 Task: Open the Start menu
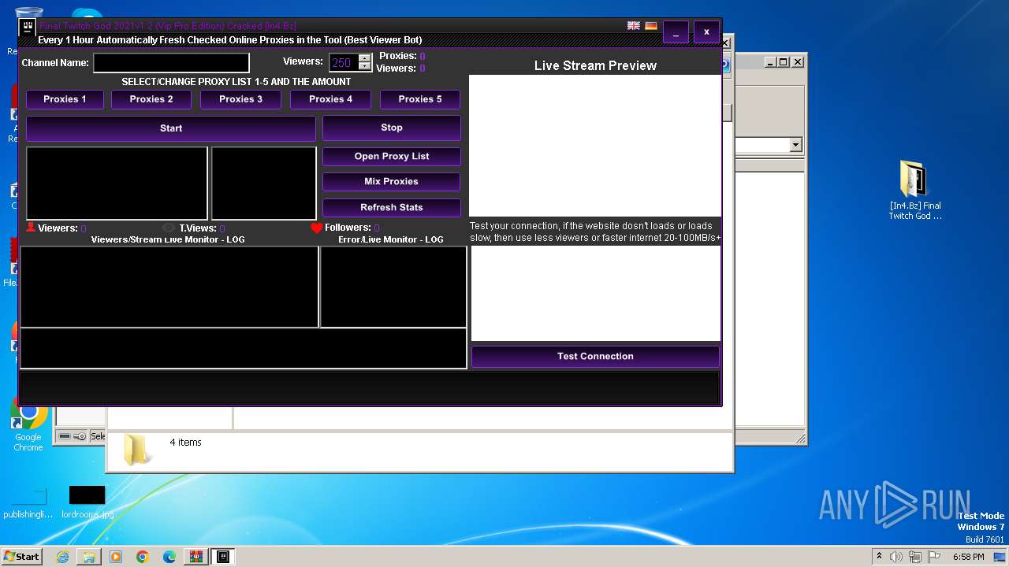(x=21, y=557)
